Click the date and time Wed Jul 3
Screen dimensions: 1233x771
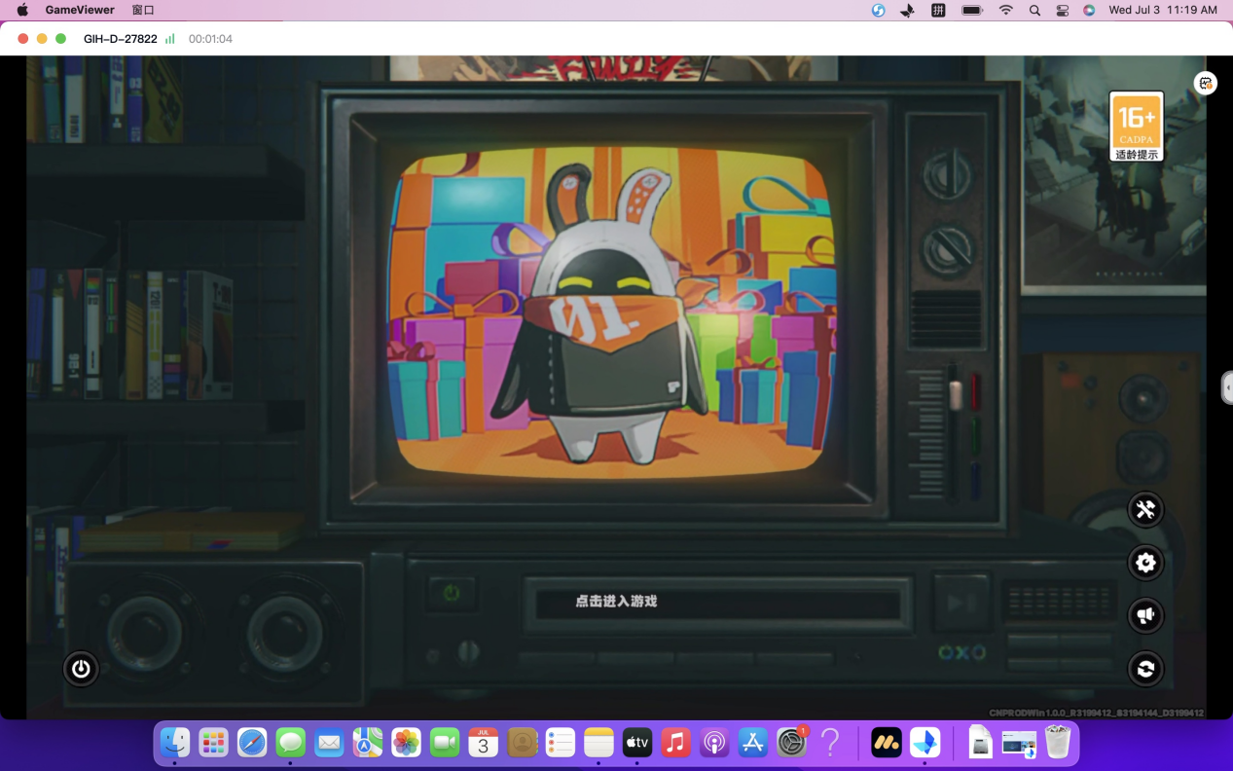tap(1163, 10)
